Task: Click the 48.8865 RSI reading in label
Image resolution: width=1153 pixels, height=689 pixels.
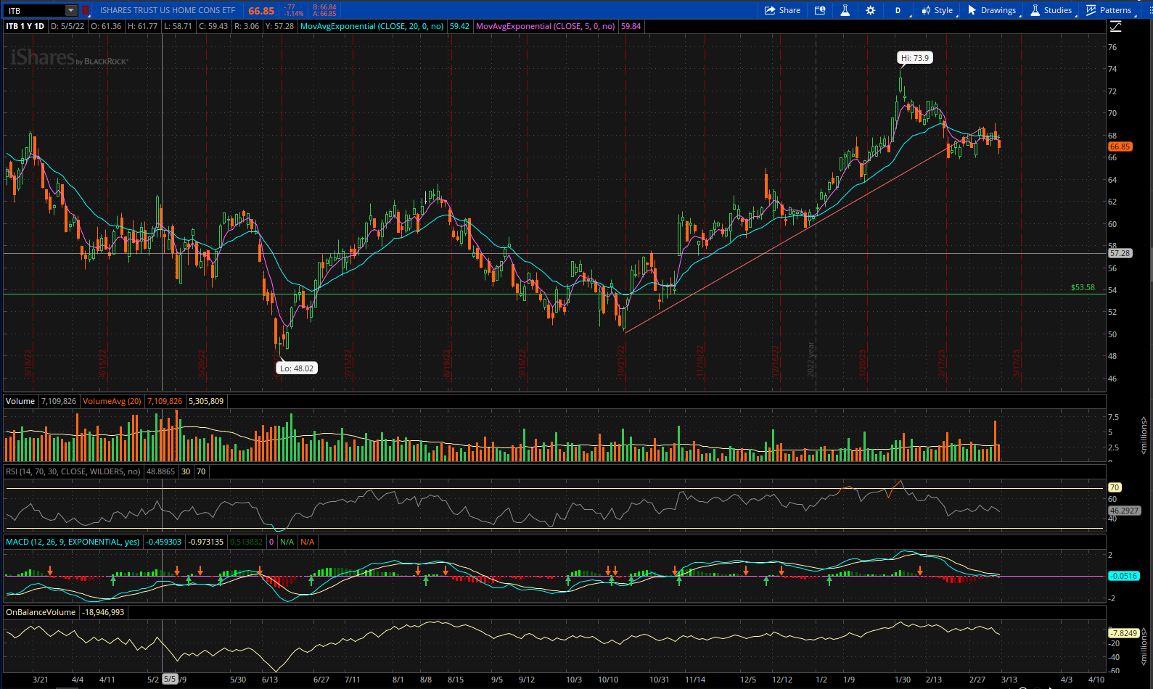Action: coord(160,471)
